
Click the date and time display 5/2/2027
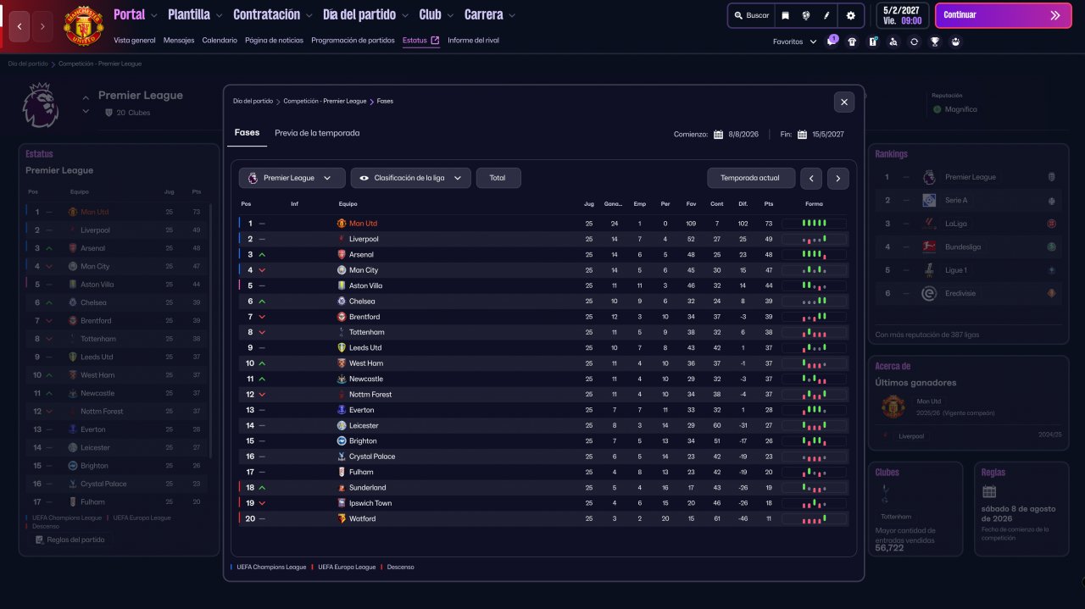[x=903, y=15]
